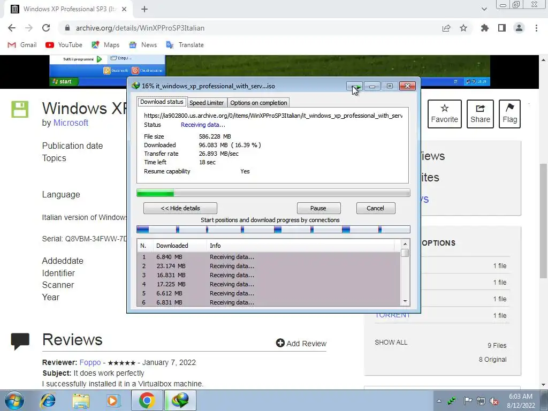Switch to the Speed Limiter tab
The height and width of the screenshot is (411, 548).
207,103
